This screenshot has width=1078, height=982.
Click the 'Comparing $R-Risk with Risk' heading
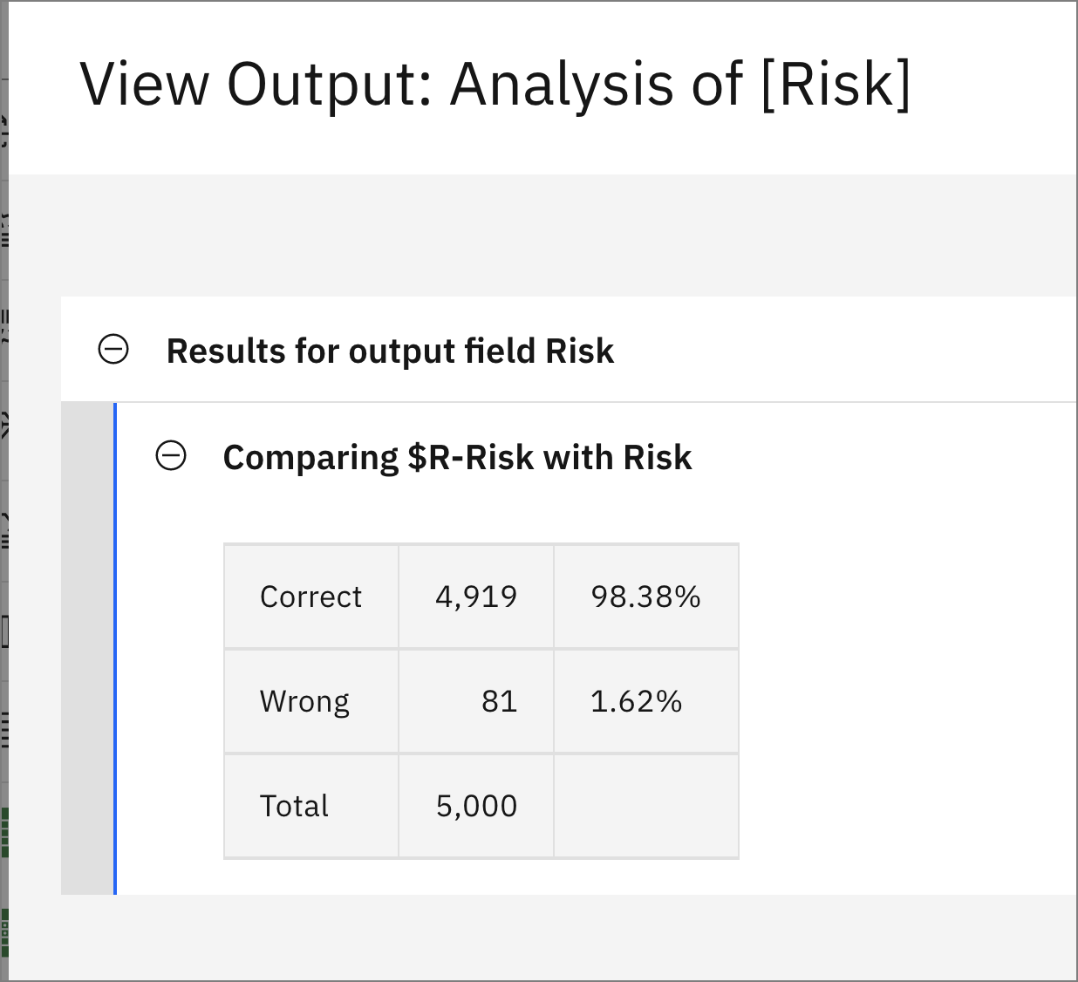(x=457, y=457)
